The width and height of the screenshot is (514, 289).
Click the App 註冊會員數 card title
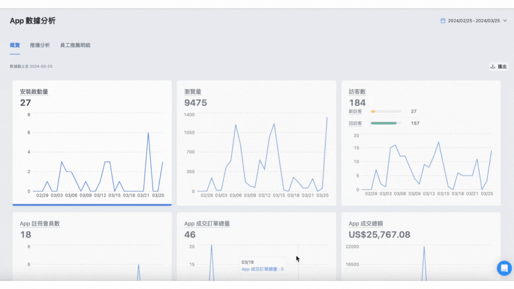40,223
